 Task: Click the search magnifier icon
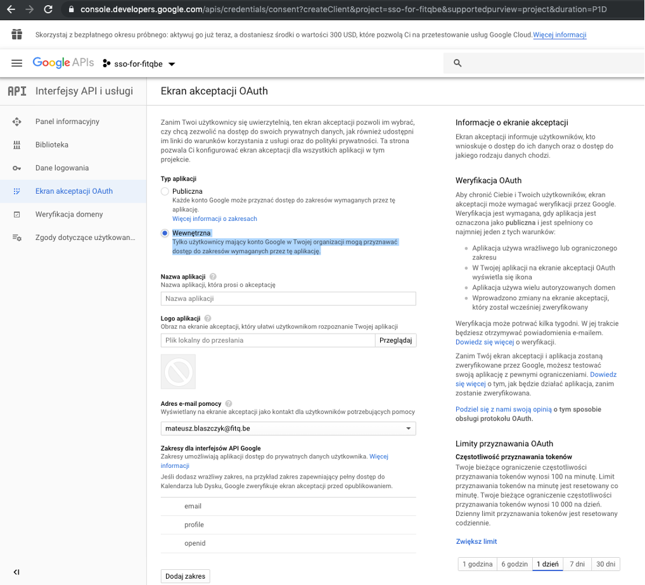coord(457,63)
